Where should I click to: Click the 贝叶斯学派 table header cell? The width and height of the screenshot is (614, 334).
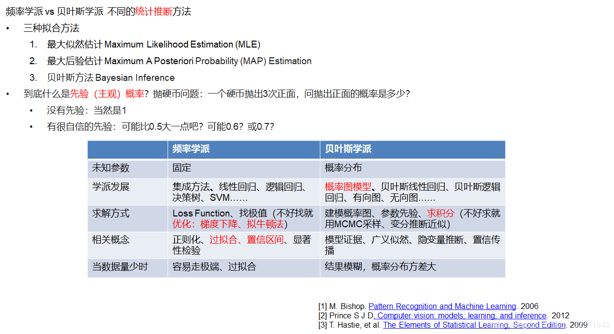tap(413, 149)
